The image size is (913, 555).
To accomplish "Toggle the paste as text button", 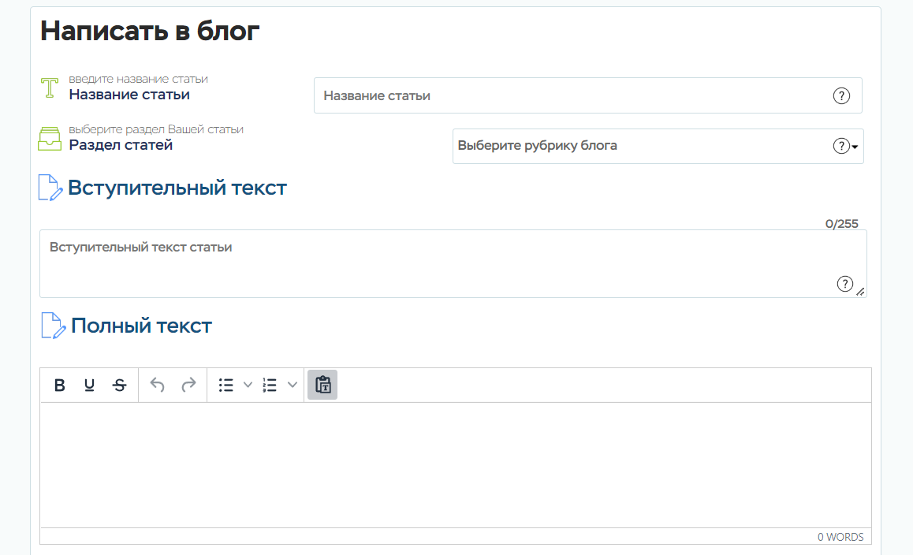I will coord(322,385).
